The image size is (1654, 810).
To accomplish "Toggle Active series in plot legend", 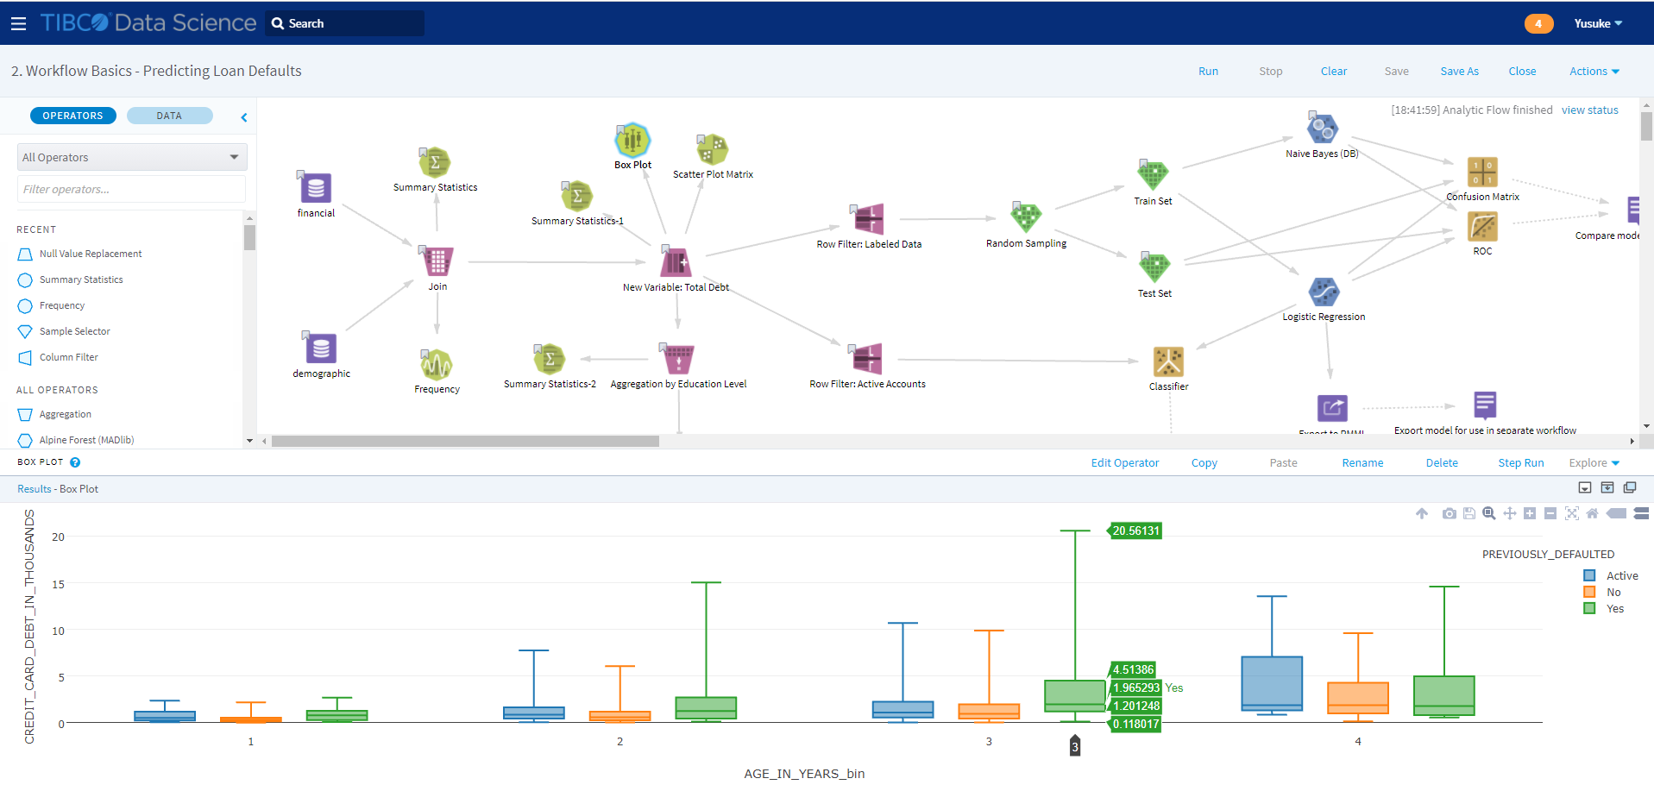I will 1610,575.
